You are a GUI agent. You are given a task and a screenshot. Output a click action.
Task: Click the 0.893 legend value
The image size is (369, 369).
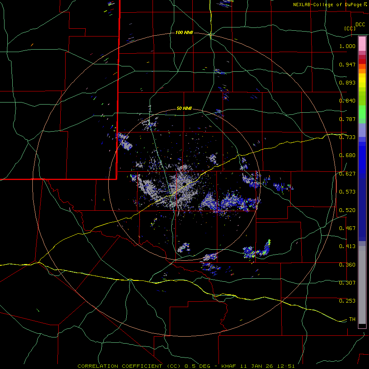347,82
